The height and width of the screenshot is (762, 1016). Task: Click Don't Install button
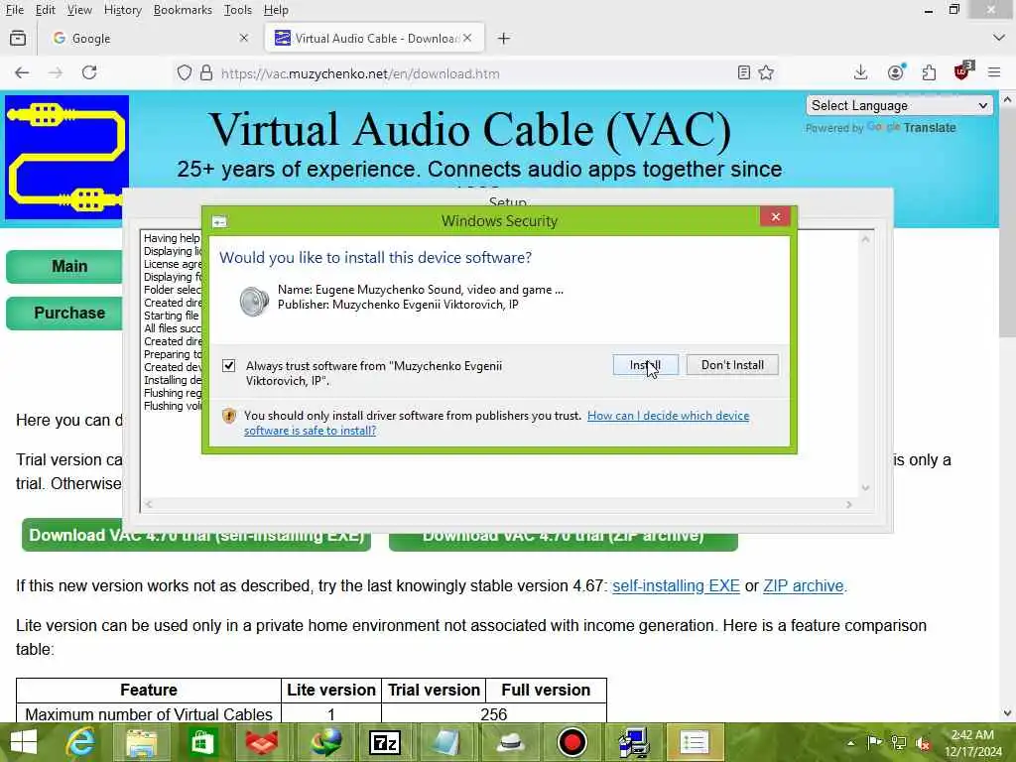pyautogui.click(x=732, y=365)
